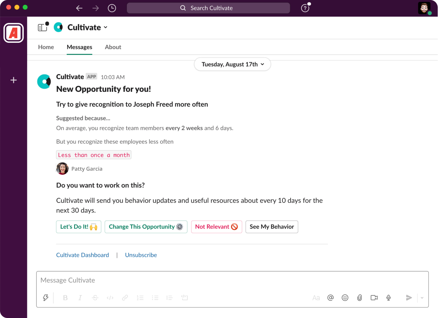Attach a file with the paperclip icon
Viewport: 438px width, 318px height.
point(360,298)
